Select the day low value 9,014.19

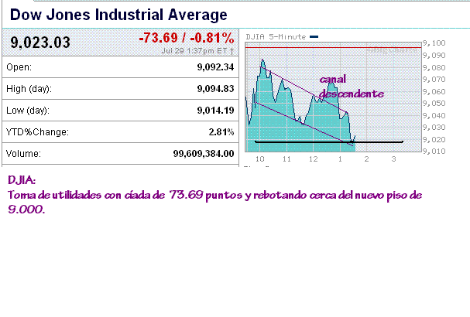click(215, 111)
